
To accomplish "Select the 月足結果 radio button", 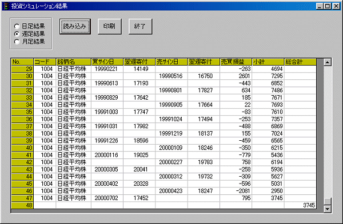I will [29, 42].
